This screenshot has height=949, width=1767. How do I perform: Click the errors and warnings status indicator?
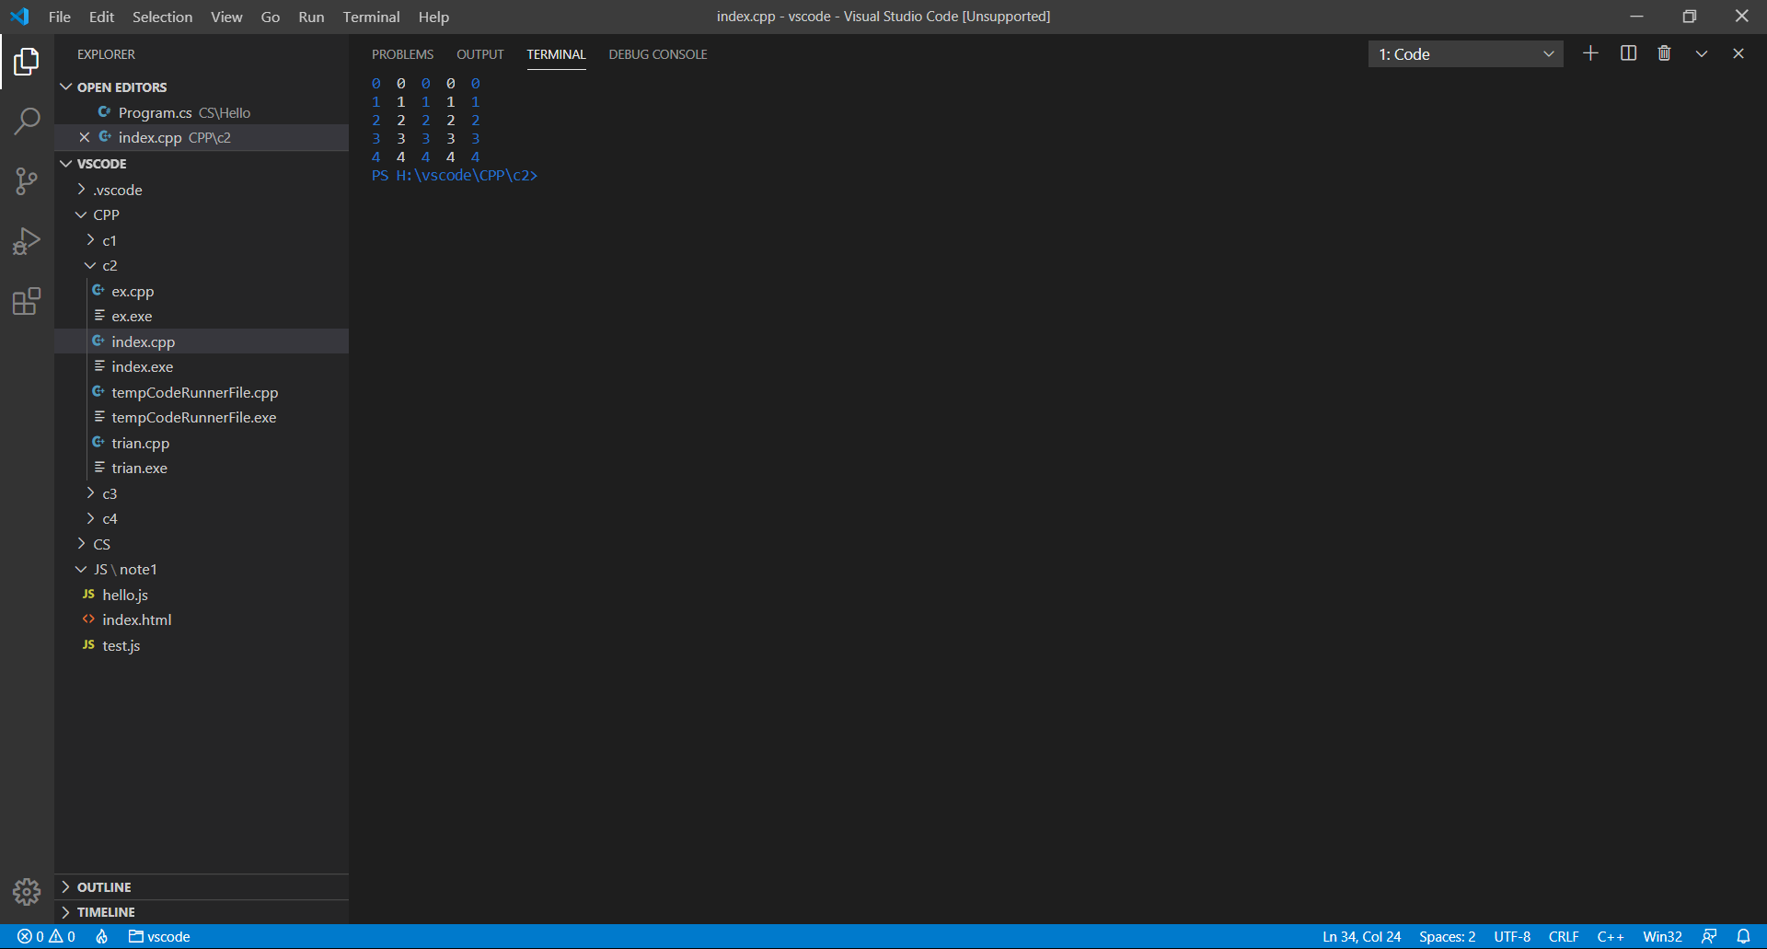pos(46,936)
